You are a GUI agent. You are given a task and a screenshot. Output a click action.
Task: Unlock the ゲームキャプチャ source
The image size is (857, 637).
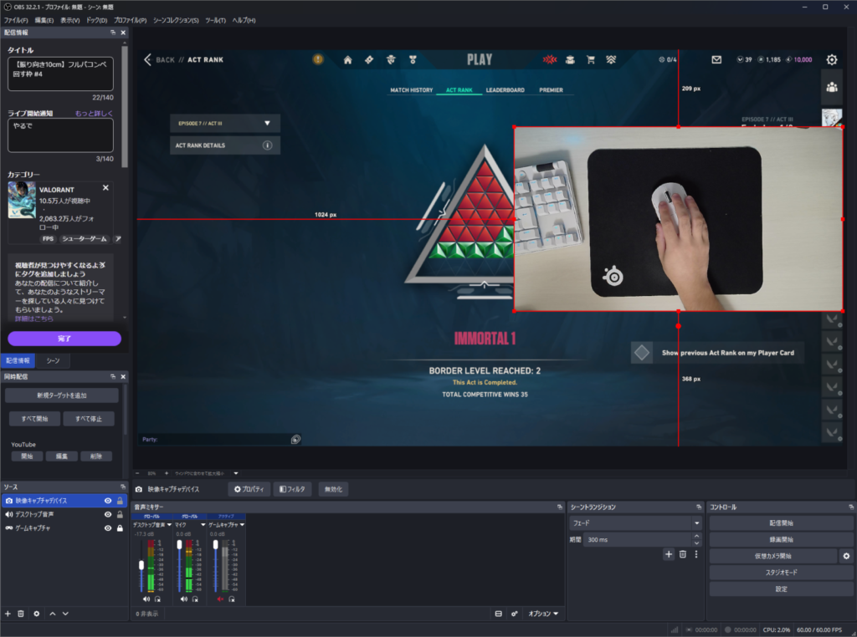[120, 527]
